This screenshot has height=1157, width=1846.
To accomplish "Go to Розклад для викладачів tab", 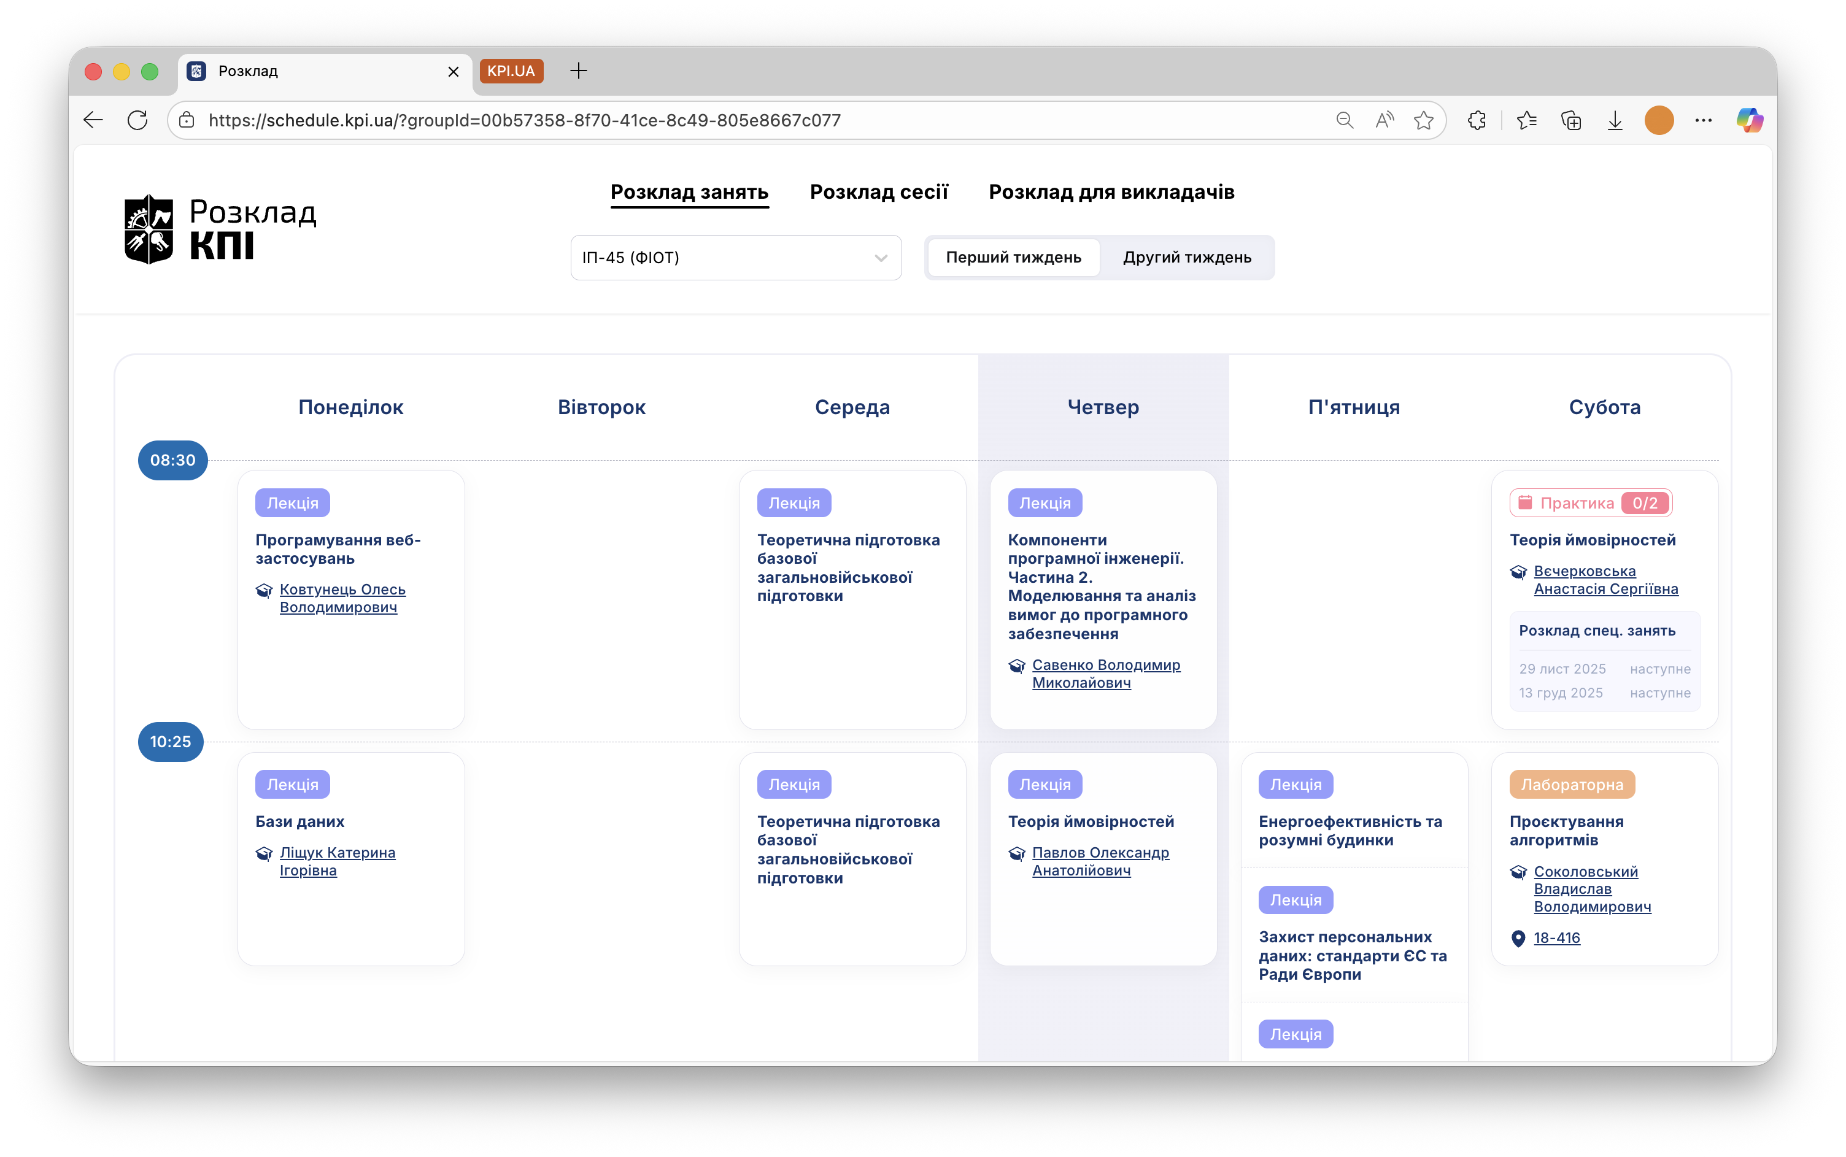I will 1111,192.
